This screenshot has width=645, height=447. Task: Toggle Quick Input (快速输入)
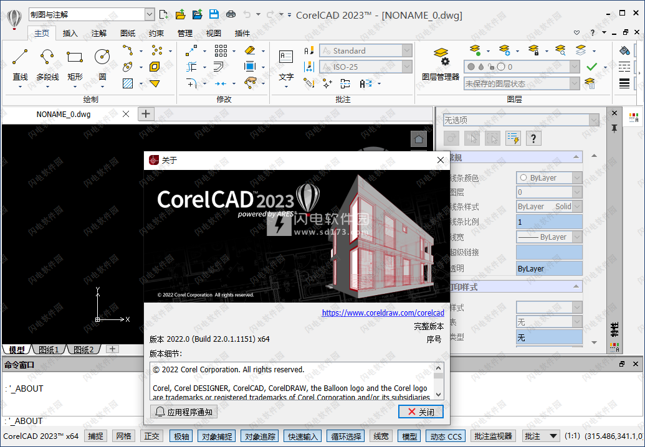coord(303,436)
